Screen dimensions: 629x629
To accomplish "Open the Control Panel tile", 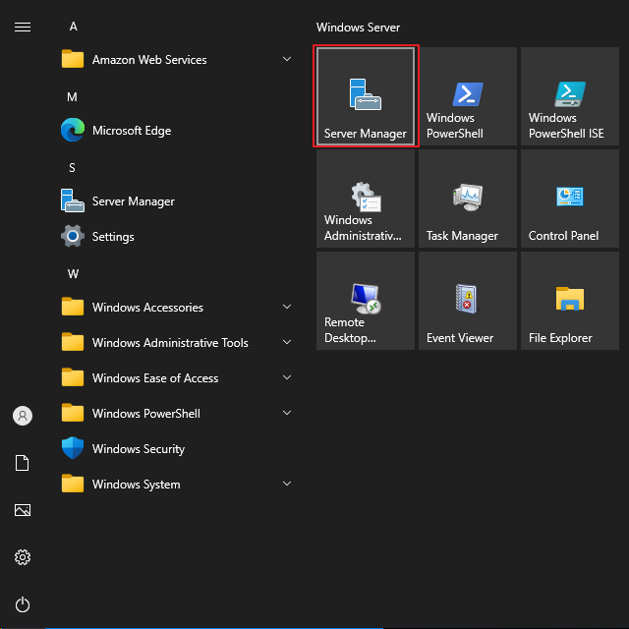I will click(x=570, y=199).
